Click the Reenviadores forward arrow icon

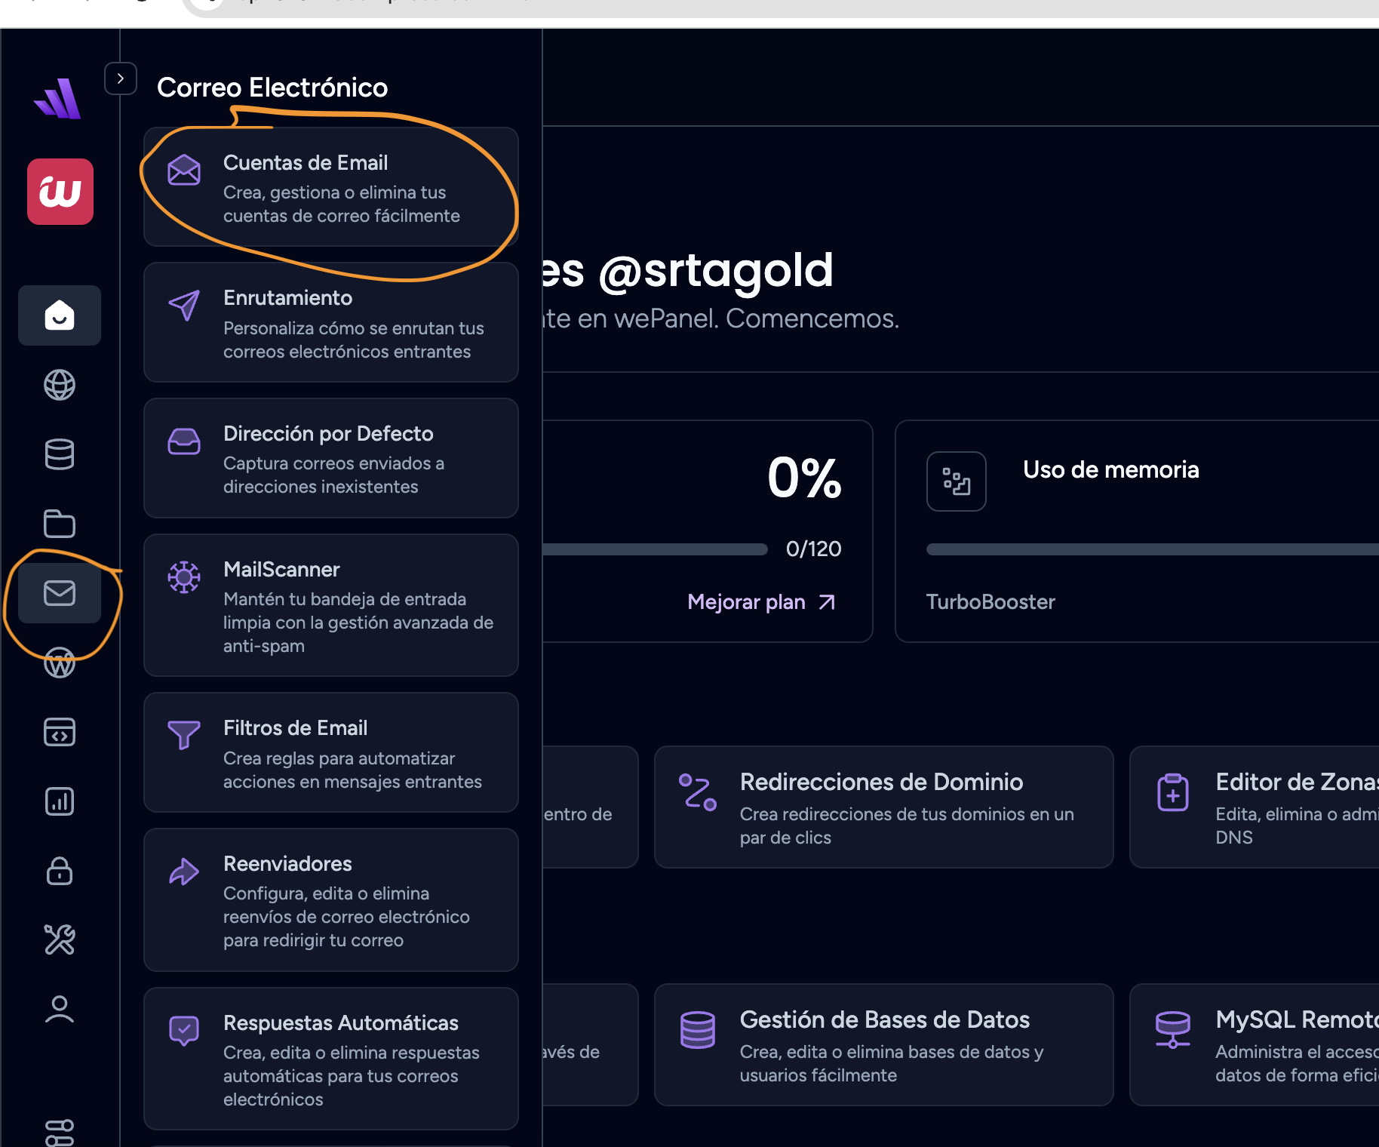point(184,872)
